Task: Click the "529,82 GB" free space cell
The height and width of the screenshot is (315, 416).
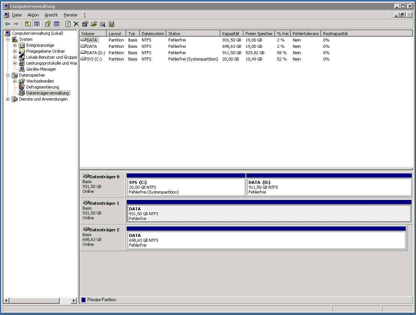Action: tap(255, 53)
